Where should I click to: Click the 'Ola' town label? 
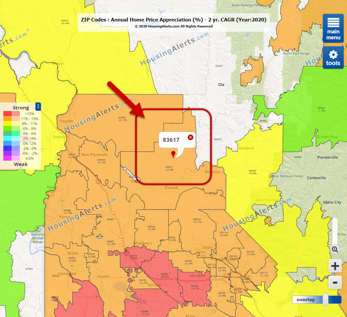[221, 85]
